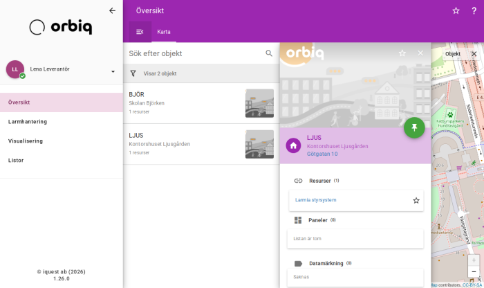Screen dimensions: 484x288
Task: Open the CC-BY-SA map attribution link
Action: point(472,285)
